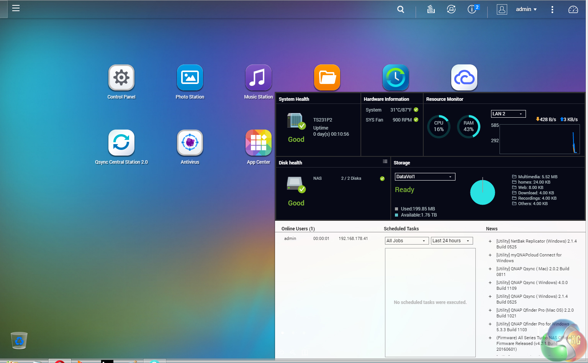Click the CPU 16% usage gauge
Viewport: 588px width, 363px height.
point(439,126)
